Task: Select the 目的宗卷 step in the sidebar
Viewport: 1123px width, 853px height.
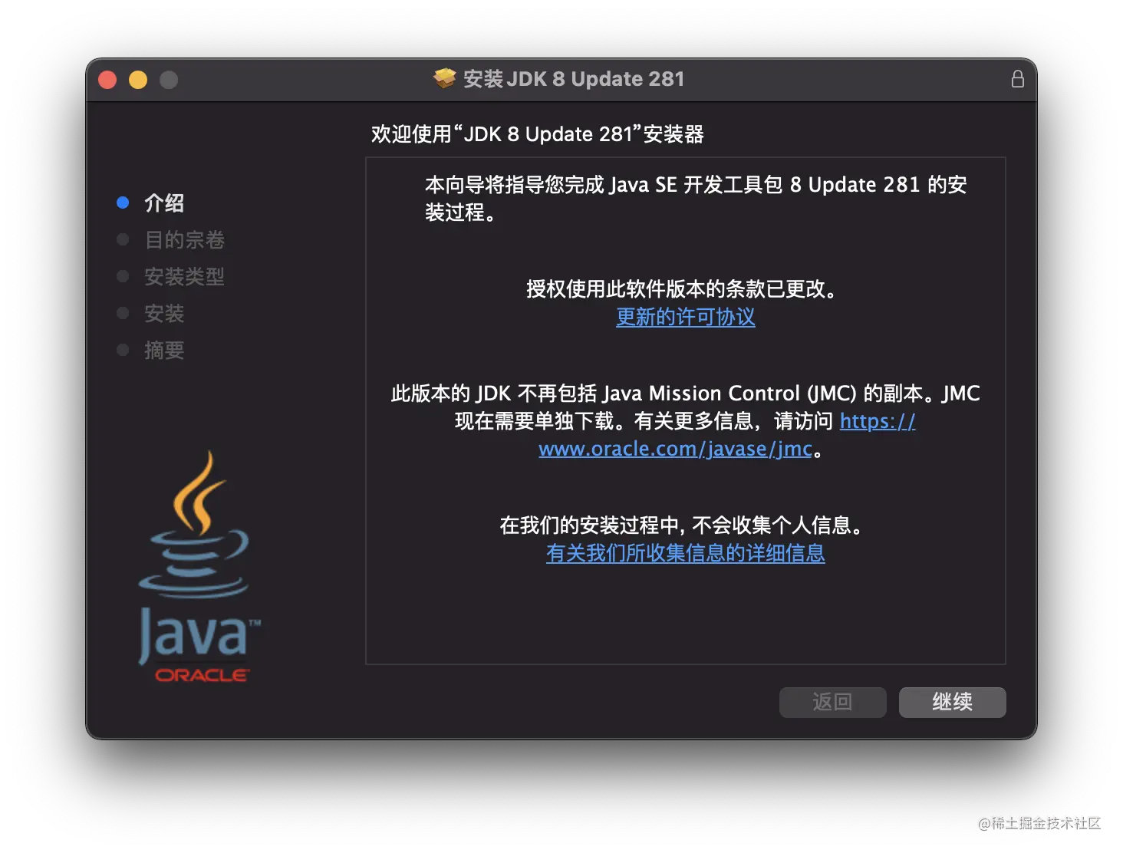Action: click(x=186, y=239)
